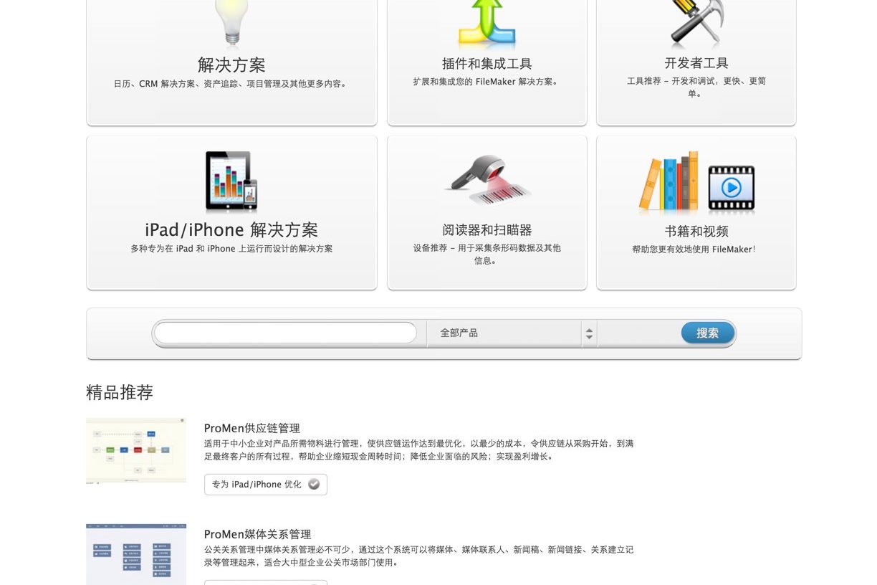Click the ProMen媒体关系管理 blue thumbnail

[x=136, y=553]
